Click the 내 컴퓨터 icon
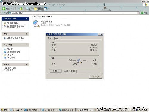The width and height of the screenshot is (149, 112). point(5,58)
